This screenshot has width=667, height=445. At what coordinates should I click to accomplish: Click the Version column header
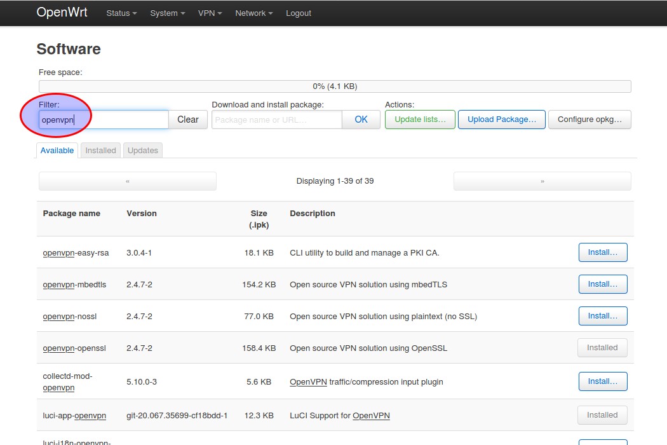[x=142, y=214]
